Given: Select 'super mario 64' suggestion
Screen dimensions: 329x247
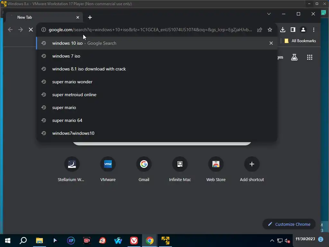Looking at the screenshot, I should point(157,120).
